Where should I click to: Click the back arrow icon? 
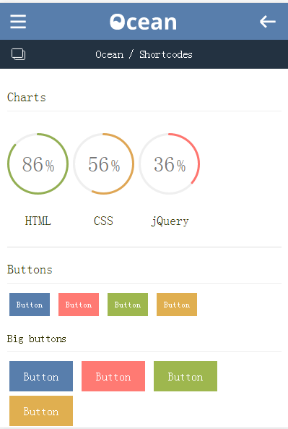coord(268,22)
